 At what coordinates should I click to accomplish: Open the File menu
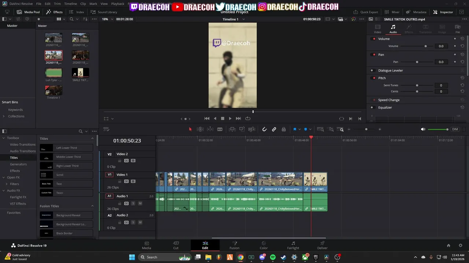39,4
